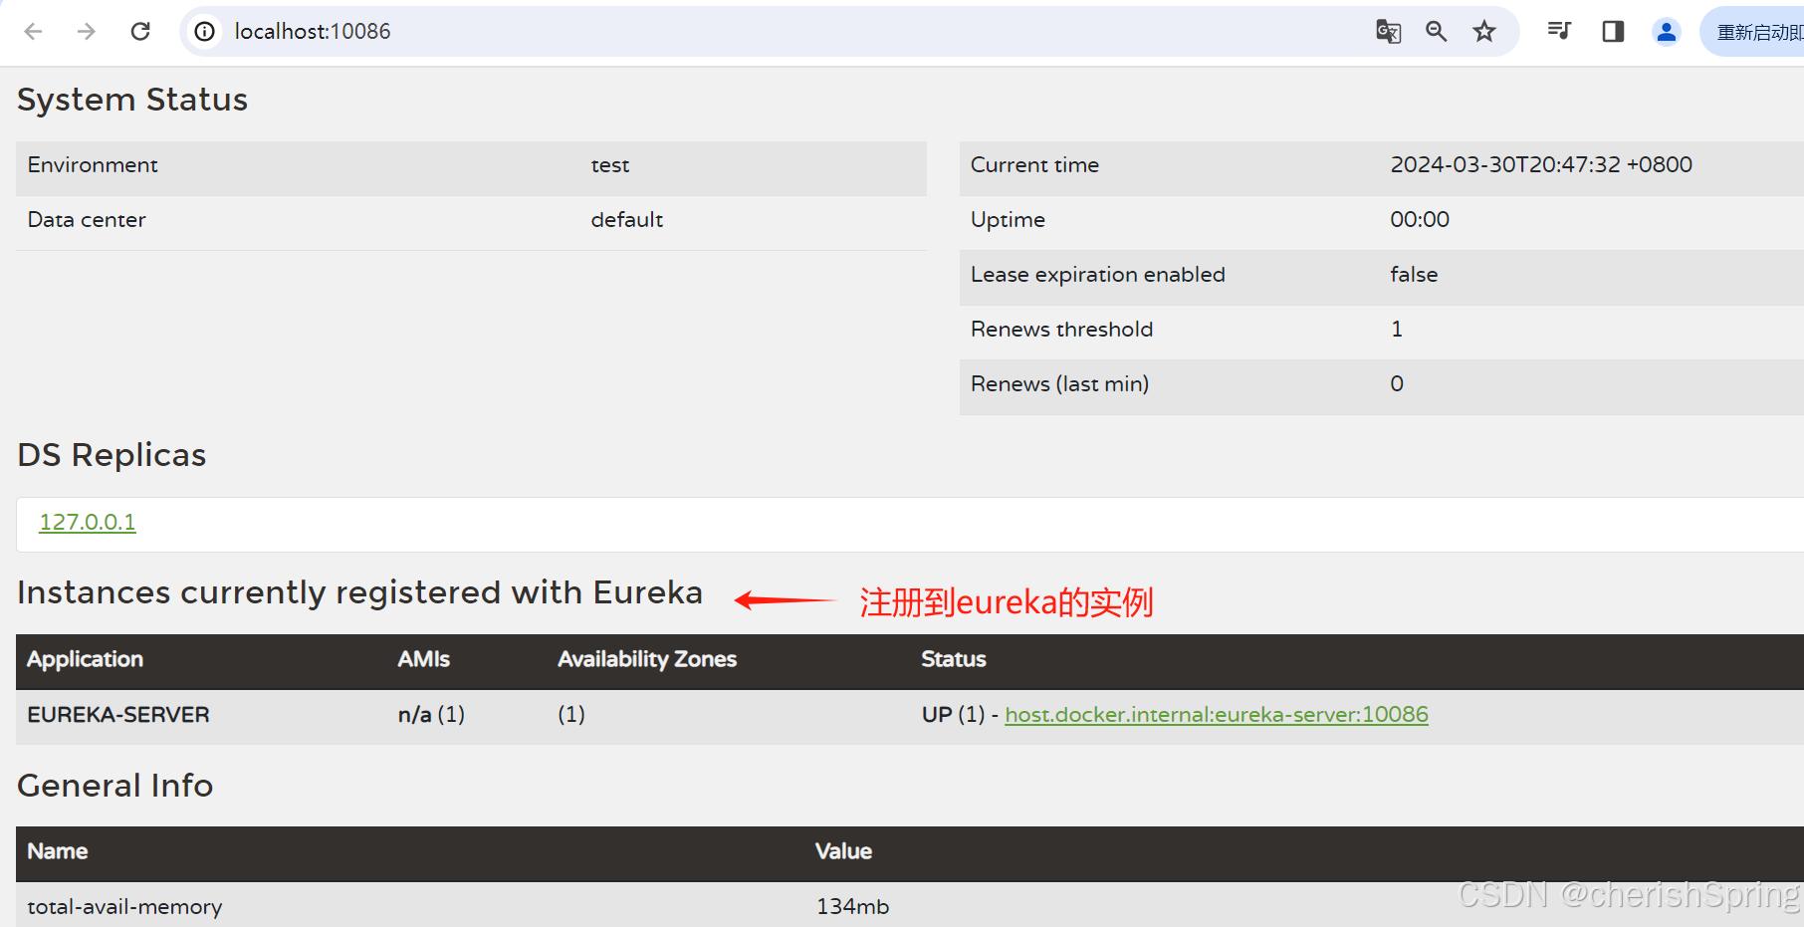Select the Renews (last min) label
1804x927 pixels.
[x=1060, y=384]
